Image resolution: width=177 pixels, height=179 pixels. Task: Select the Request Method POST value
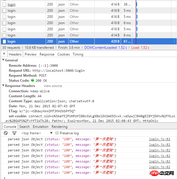point(43,76)
